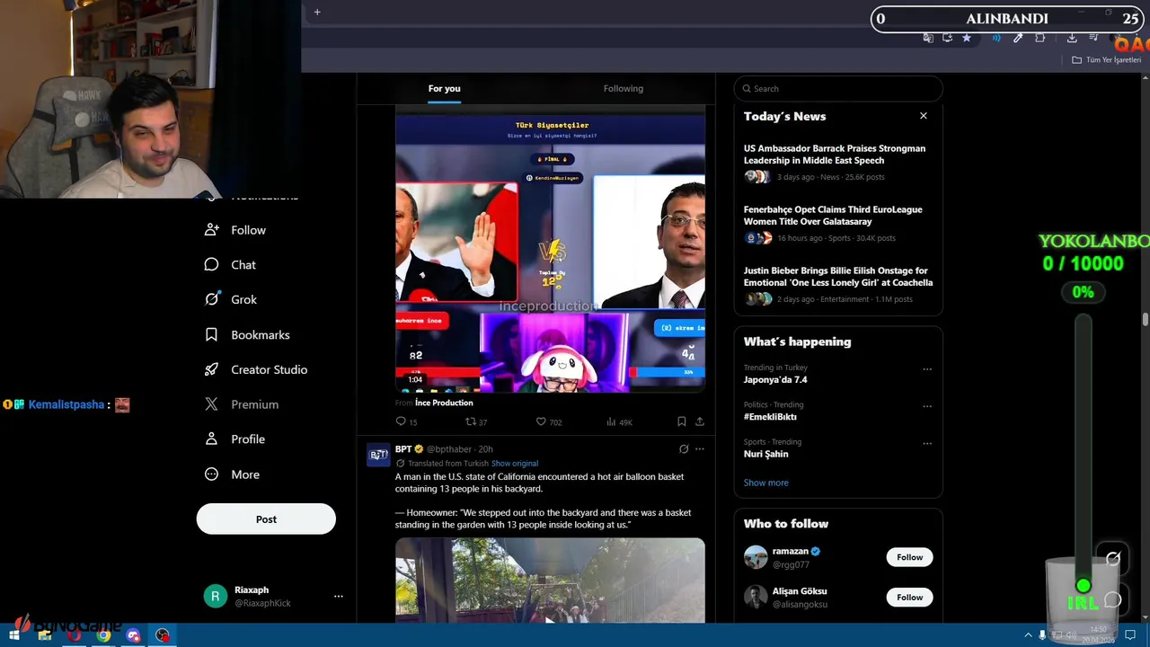Open the Japonya'da 7.4 trending topic

774,379
